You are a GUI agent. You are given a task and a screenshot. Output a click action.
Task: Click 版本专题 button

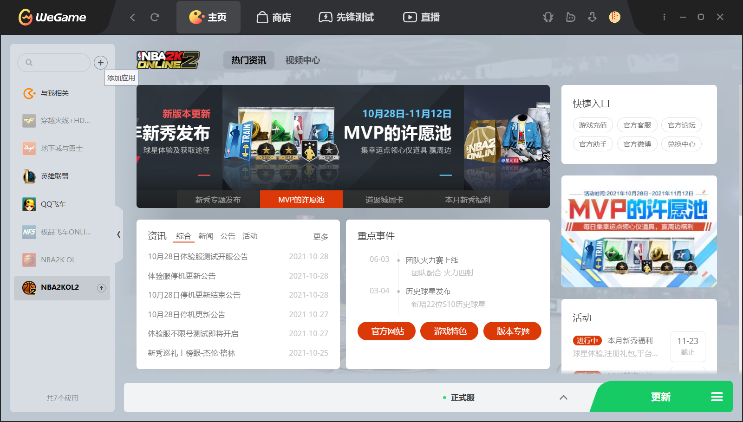(512, 331)
